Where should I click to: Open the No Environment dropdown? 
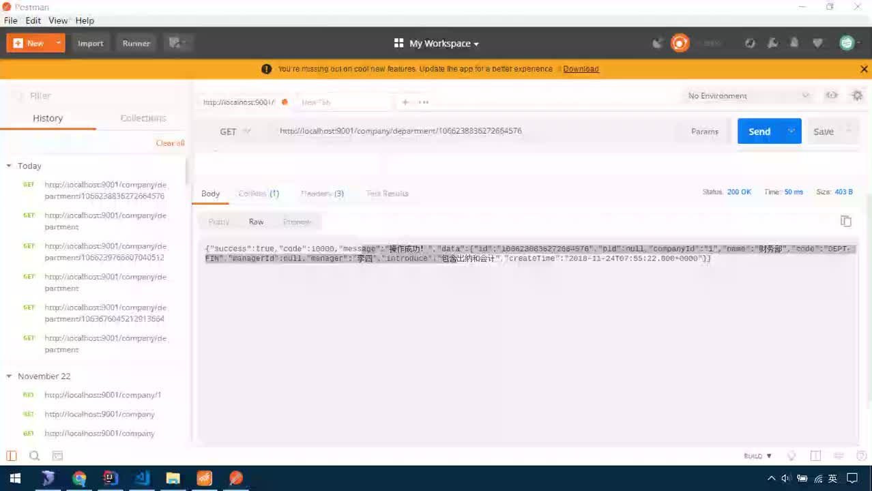point(748,95)
